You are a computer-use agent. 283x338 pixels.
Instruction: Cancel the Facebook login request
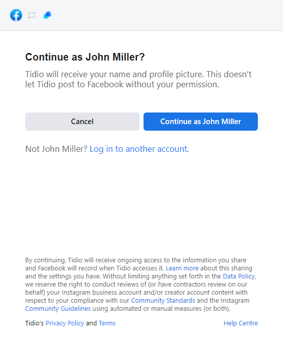pyautogui.click(x=82, y=122)
